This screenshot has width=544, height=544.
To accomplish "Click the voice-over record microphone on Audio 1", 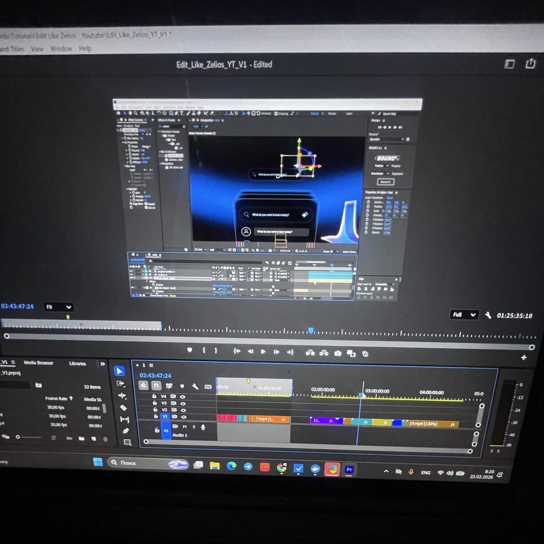I will (203, 427).
